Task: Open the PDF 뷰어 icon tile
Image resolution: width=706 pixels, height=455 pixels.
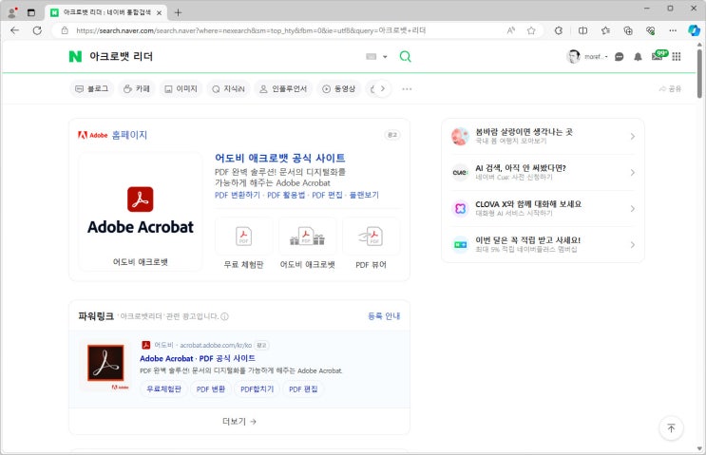Action: [371, 237]
